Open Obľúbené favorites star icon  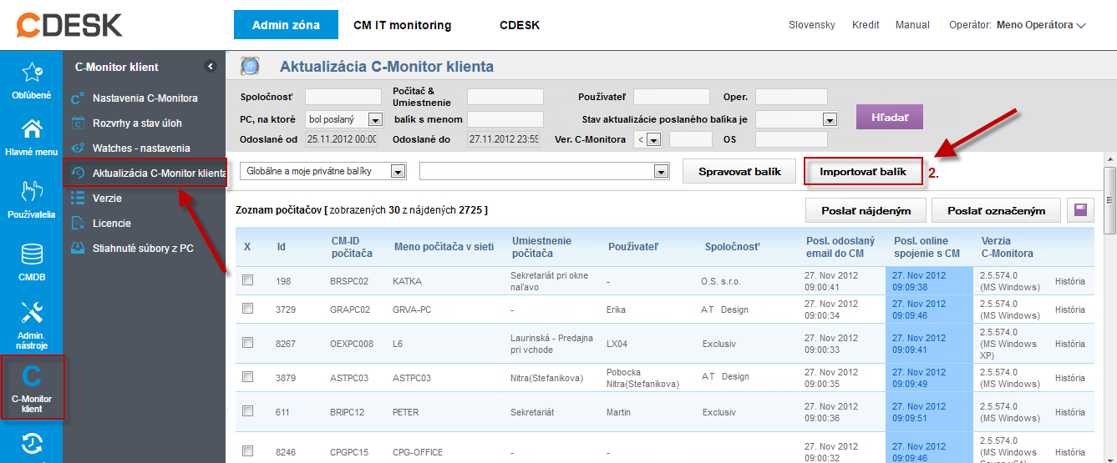pos(31,73)
